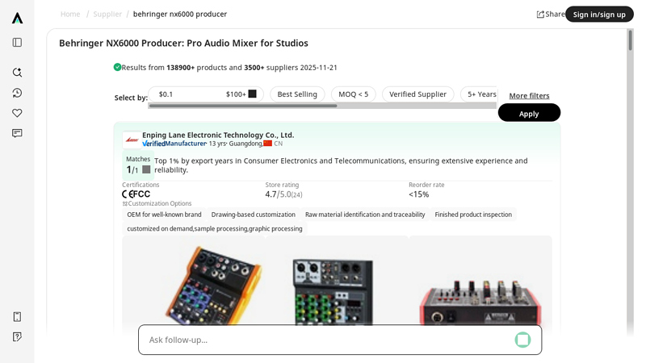Viewport: 646px width, 363px height.
Task: Click the filter chips horizontal scrollbar
Action: click(x=243, y=106)
